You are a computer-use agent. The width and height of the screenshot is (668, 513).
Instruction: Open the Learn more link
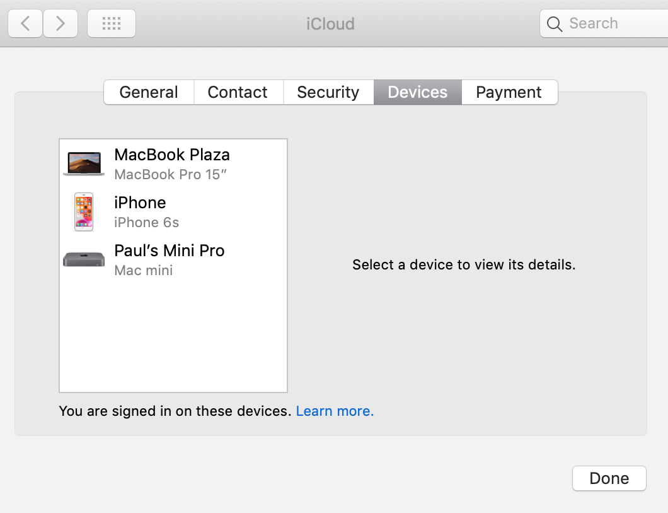tap(335, 411)
